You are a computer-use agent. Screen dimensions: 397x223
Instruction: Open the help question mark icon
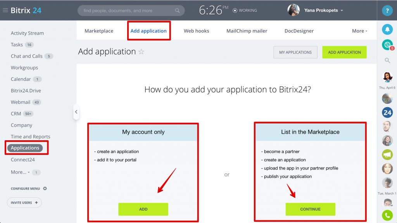point(387,10)
